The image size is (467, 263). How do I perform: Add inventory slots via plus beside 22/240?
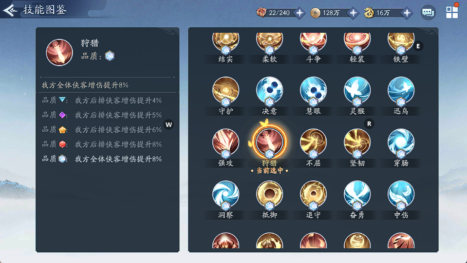299,13
